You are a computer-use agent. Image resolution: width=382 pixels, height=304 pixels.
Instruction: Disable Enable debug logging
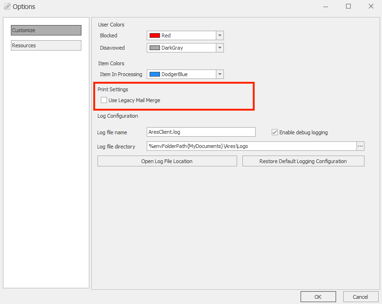pyautogui.click(x=275, y=132)
